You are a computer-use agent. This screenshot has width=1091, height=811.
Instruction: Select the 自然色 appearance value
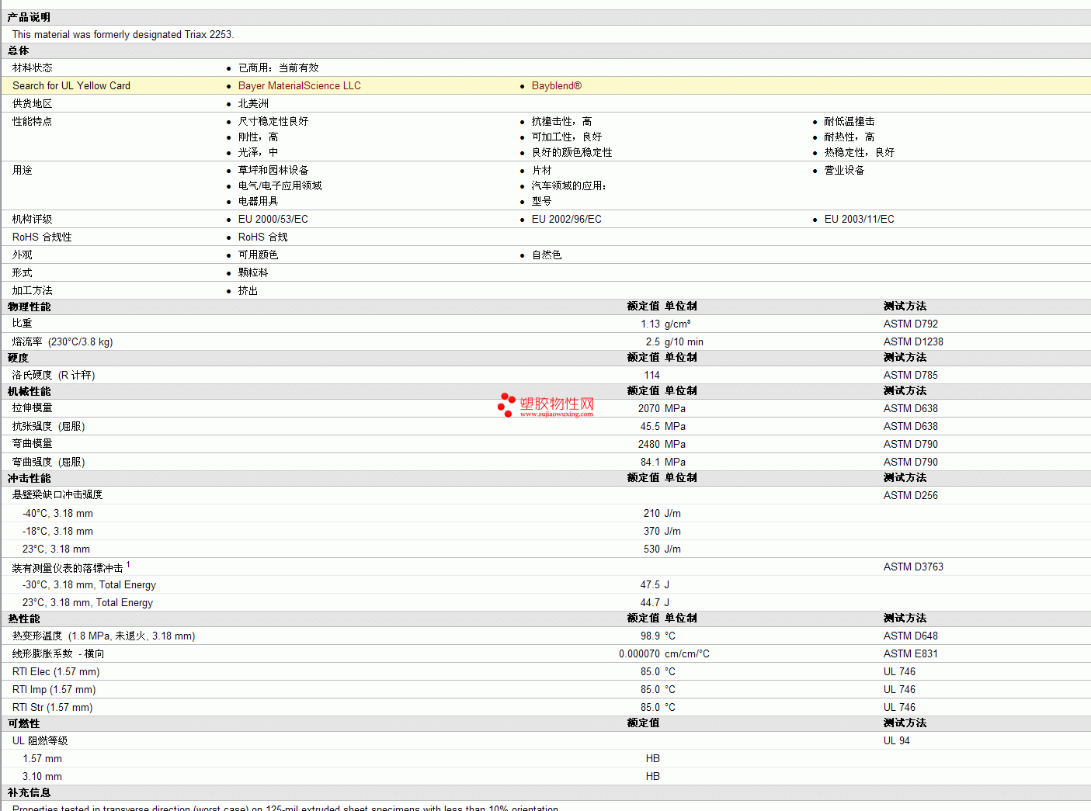point(547,255)
